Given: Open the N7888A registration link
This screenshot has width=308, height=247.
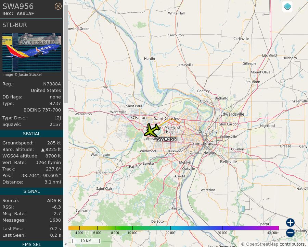Looking at the screenshot, I should [x=52, y=84].
